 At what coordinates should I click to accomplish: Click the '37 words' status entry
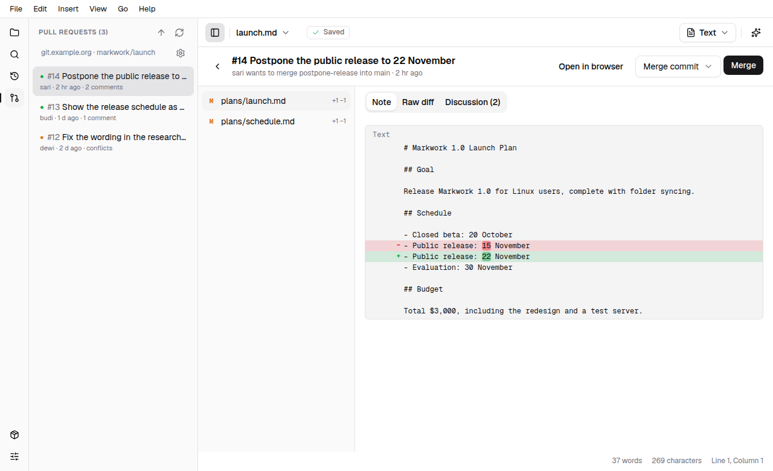pos(627,461)
